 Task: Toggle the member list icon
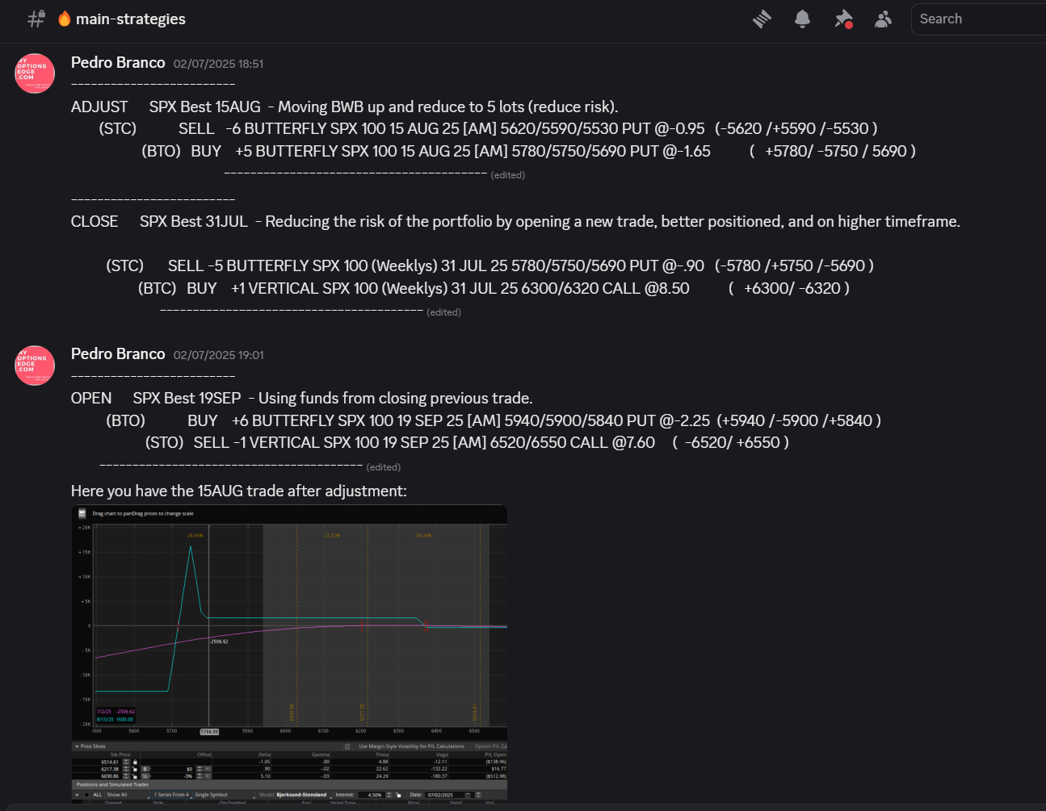(883, 19)
